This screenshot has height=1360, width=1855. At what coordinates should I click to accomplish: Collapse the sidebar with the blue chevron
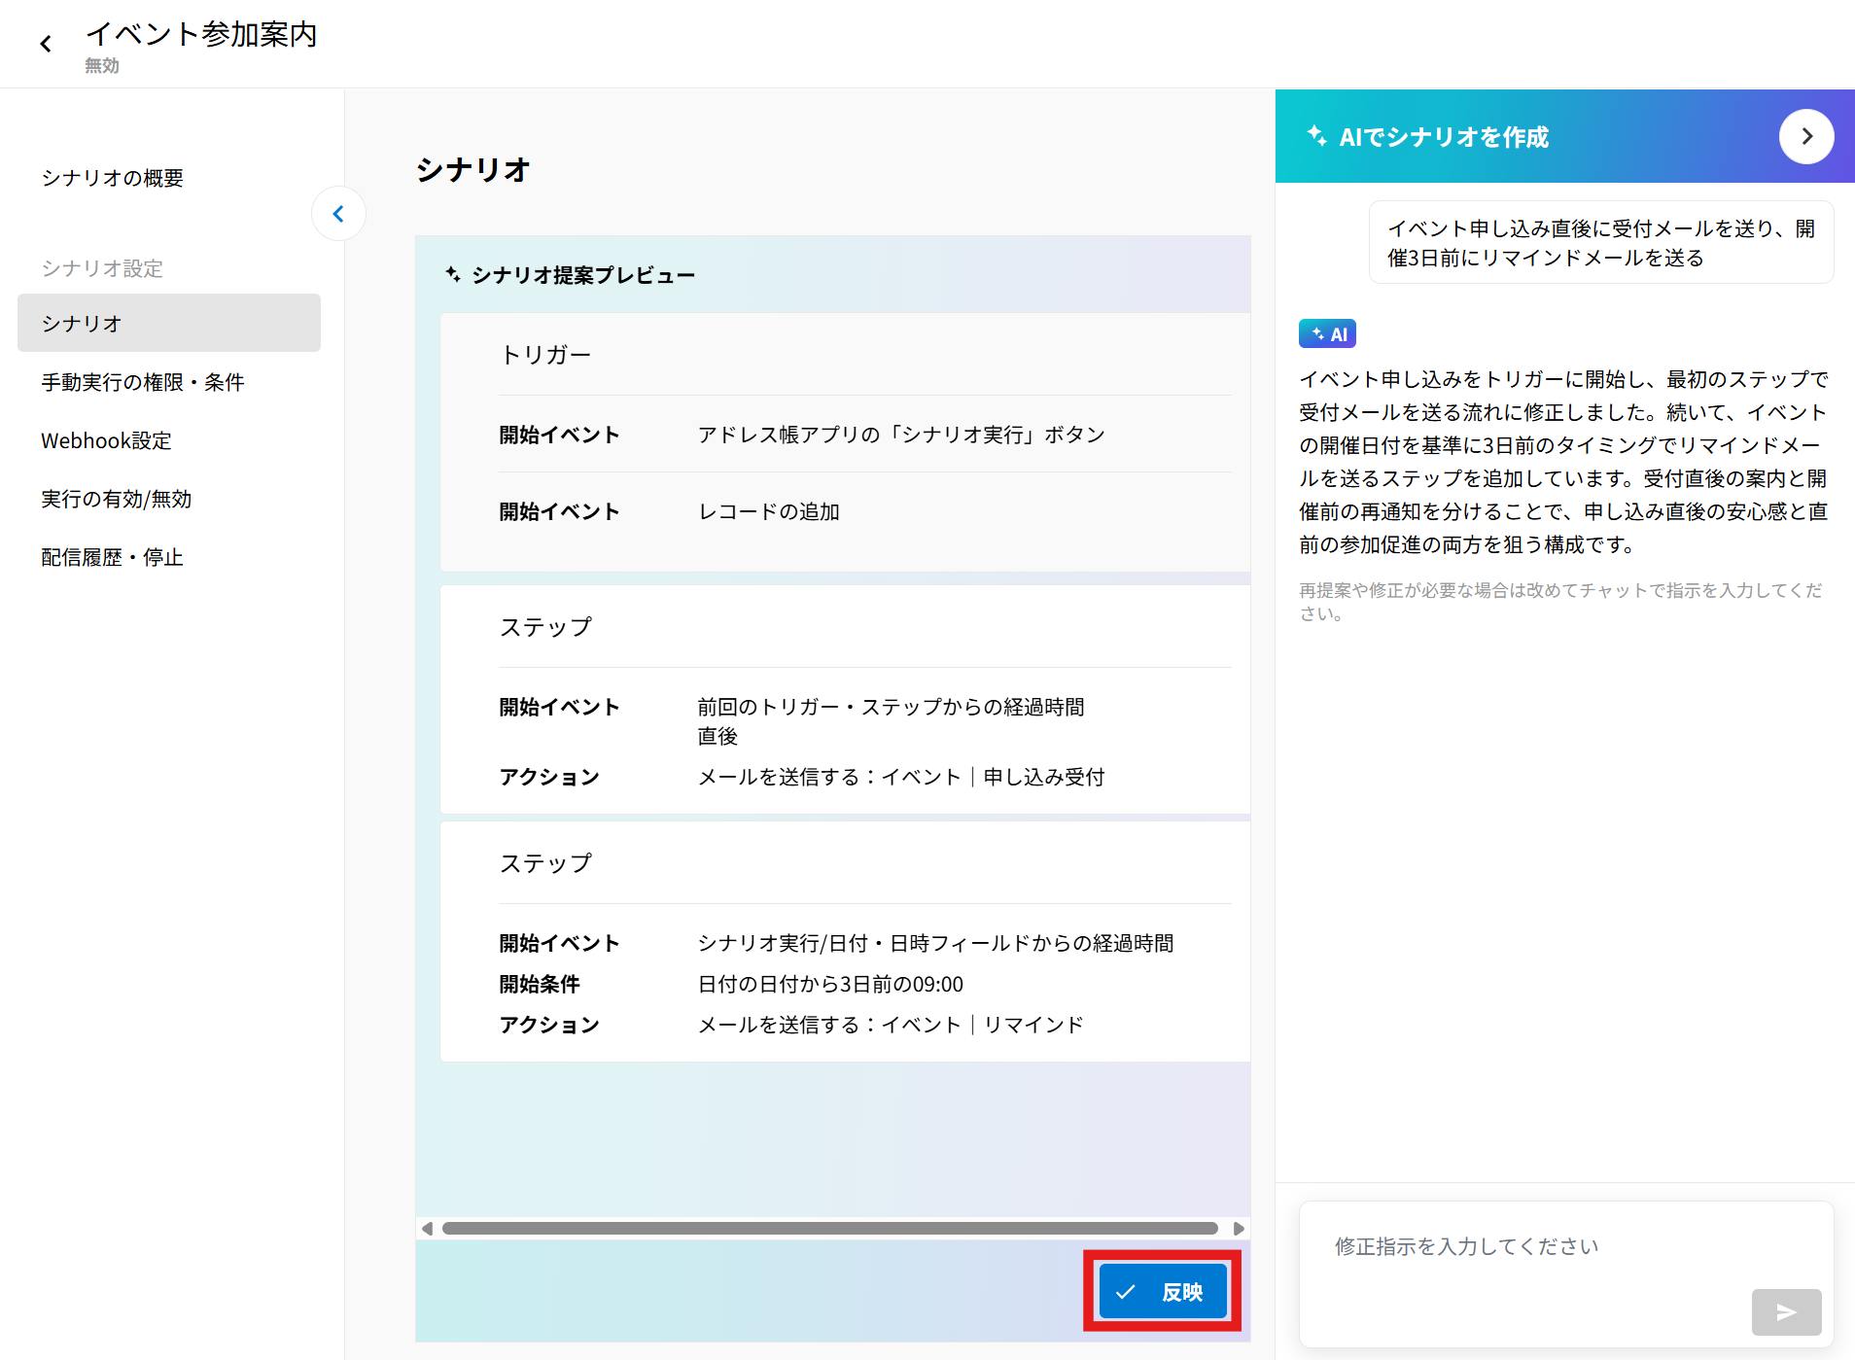(338, 214)
